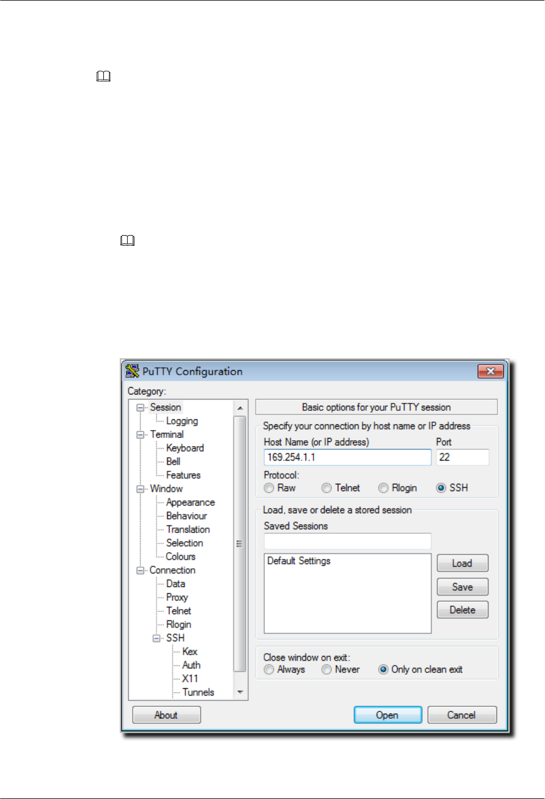Open the Data category

point(176,584)
